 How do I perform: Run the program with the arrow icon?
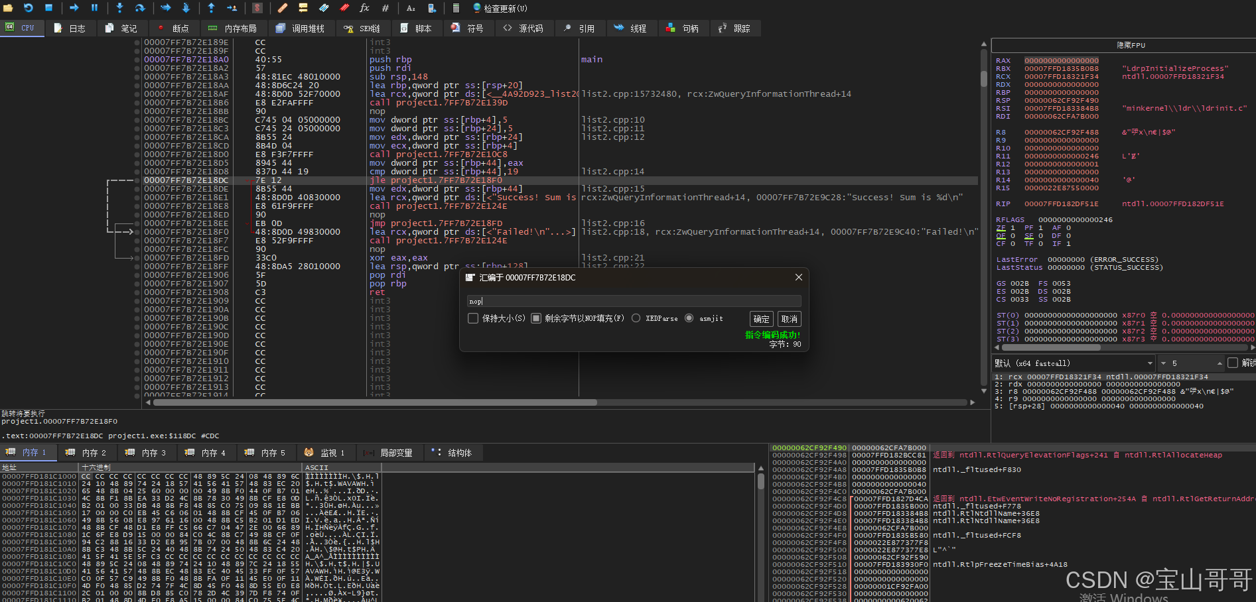pyautogui.click(x=74, y=8)
